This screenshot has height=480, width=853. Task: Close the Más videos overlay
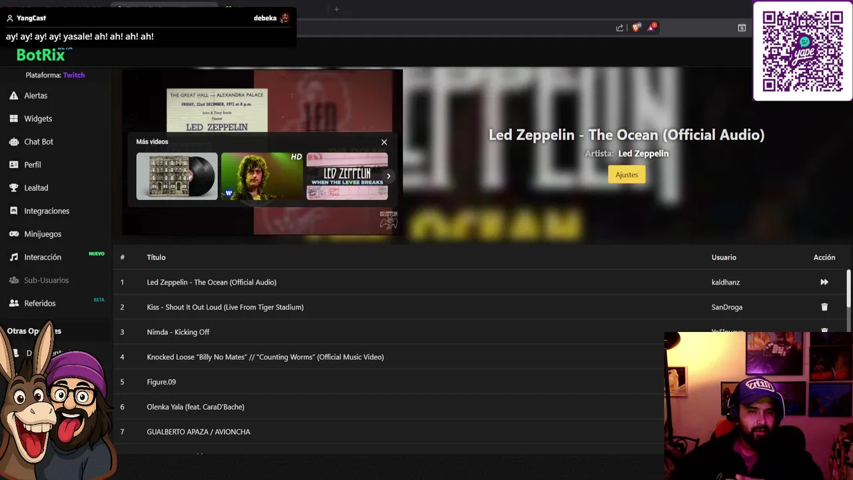[x=384, y=142]
